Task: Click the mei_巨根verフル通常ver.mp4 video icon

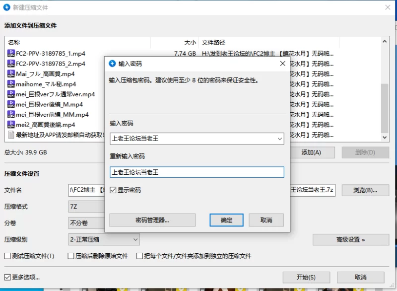Action: [11, 94]
